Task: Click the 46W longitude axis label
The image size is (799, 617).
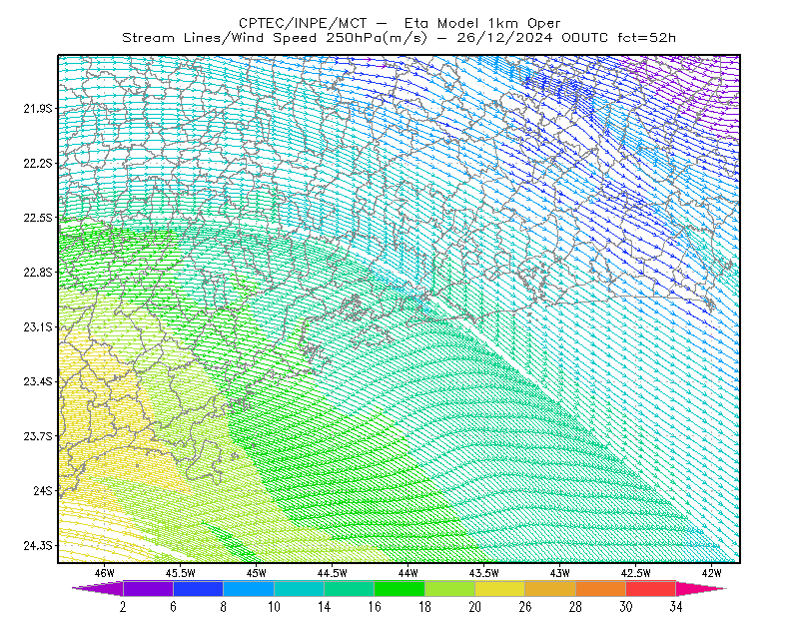Action: pyautogui.click(x=105, y=573)
